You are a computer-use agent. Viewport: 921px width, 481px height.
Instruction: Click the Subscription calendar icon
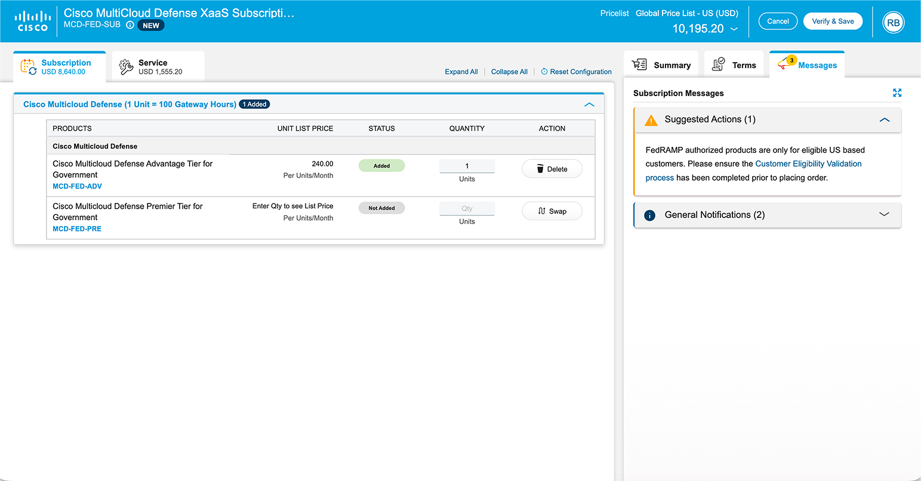tap(28, 67)
